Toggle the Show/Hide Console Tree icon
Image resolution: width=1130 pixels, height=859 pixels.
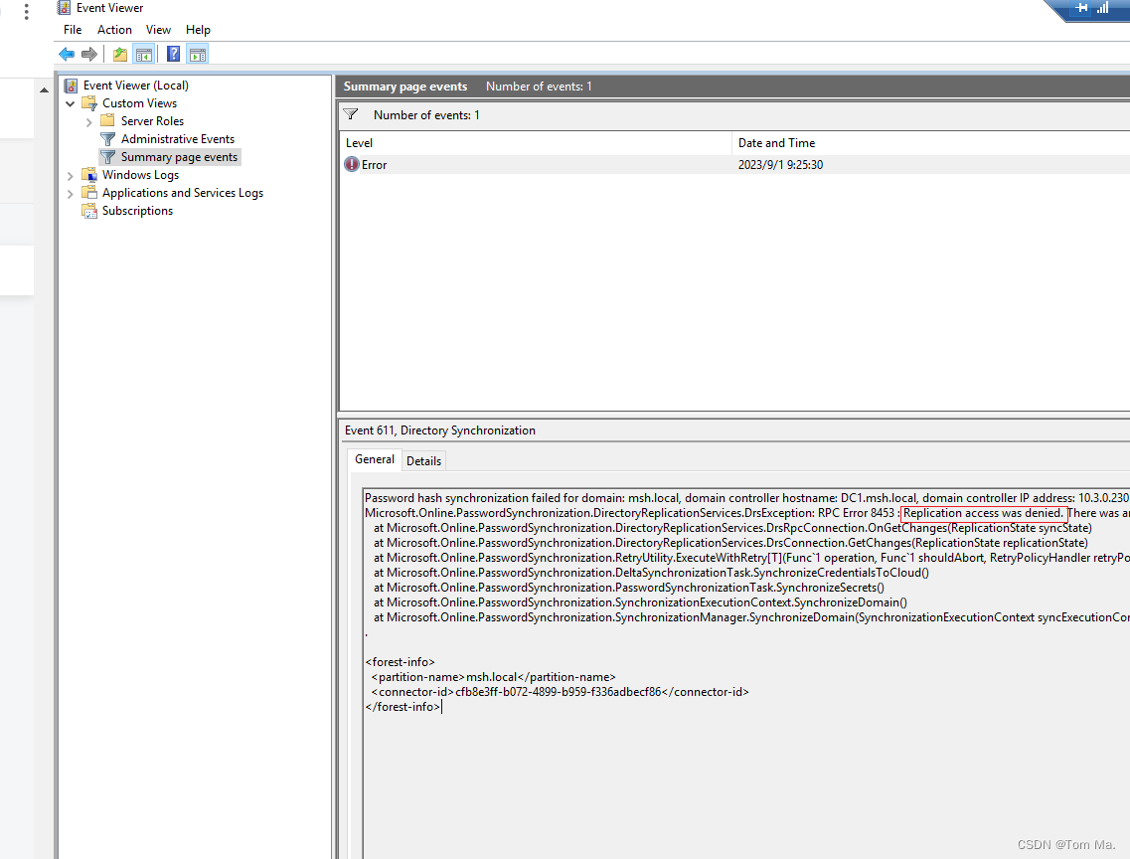point(144,54)
